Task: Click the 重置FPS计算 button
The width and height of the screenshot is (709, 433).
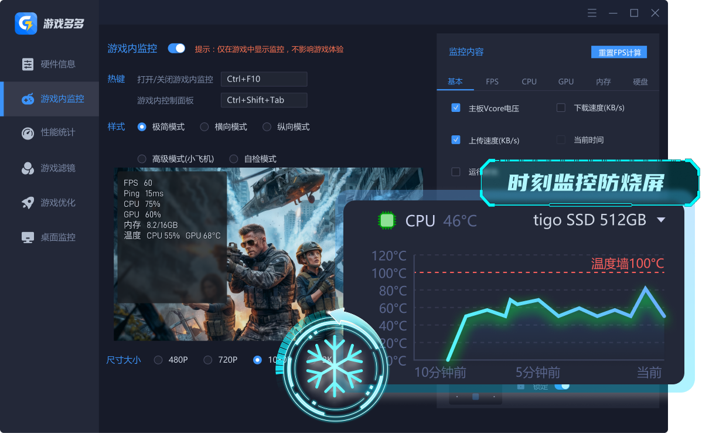Action: (x=619, y=53)
